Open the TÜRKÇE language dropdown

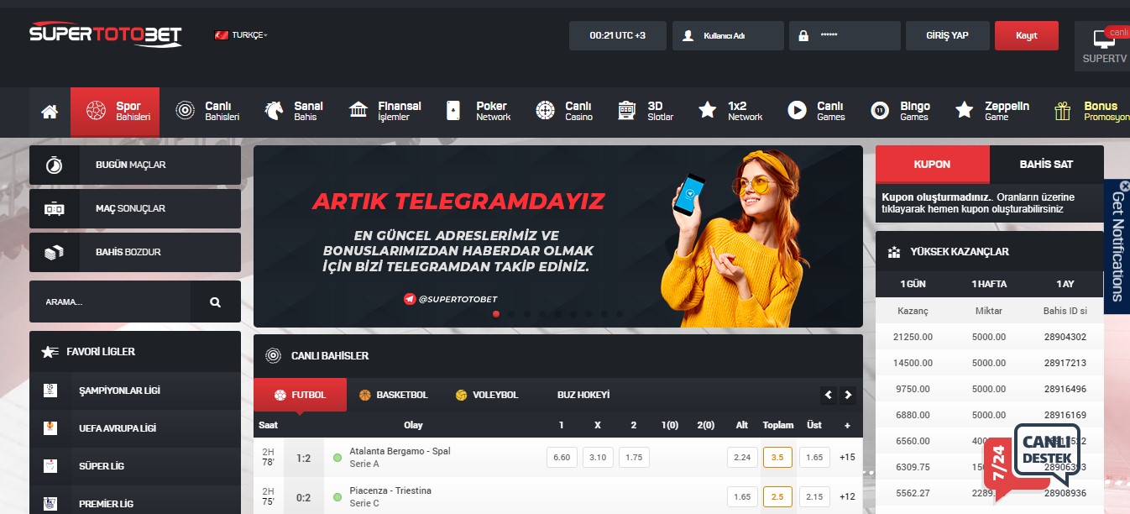pos(242,35)
